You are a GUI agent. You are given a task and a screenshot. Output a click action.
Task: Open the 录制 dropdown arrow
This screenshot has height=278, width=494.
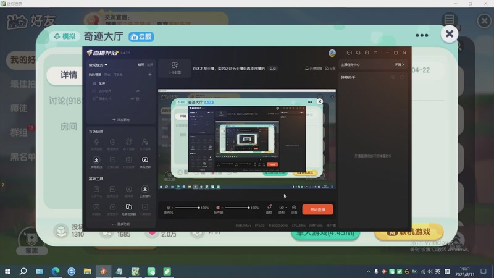(x=286, y=208)
